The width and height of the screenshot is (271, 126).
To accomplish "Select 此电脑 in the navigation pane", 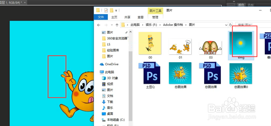I will pyautogui.click(x=109, y=72).
